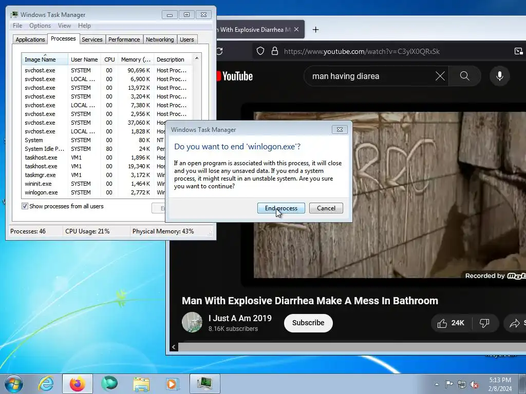Viewport: 526px width, 394px height.
Task: Open the green globe browser taskbar icon
Action: tap(109, 384)
